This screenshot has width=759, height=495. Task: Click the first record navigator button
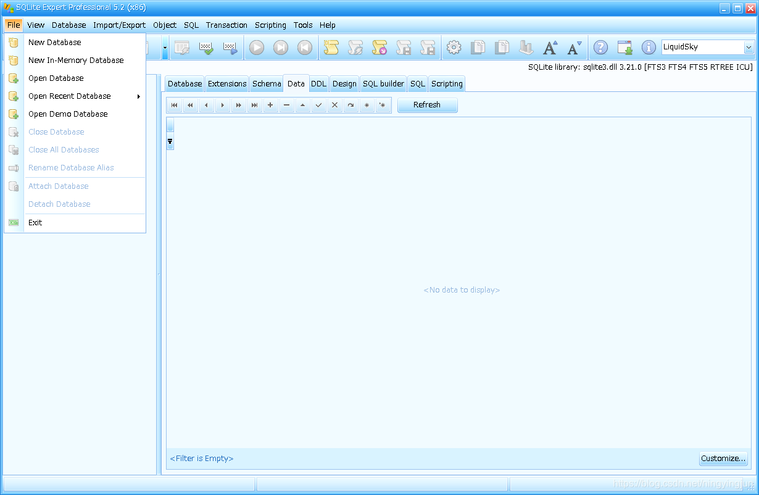pyautogui.click(x=175, y=106)
